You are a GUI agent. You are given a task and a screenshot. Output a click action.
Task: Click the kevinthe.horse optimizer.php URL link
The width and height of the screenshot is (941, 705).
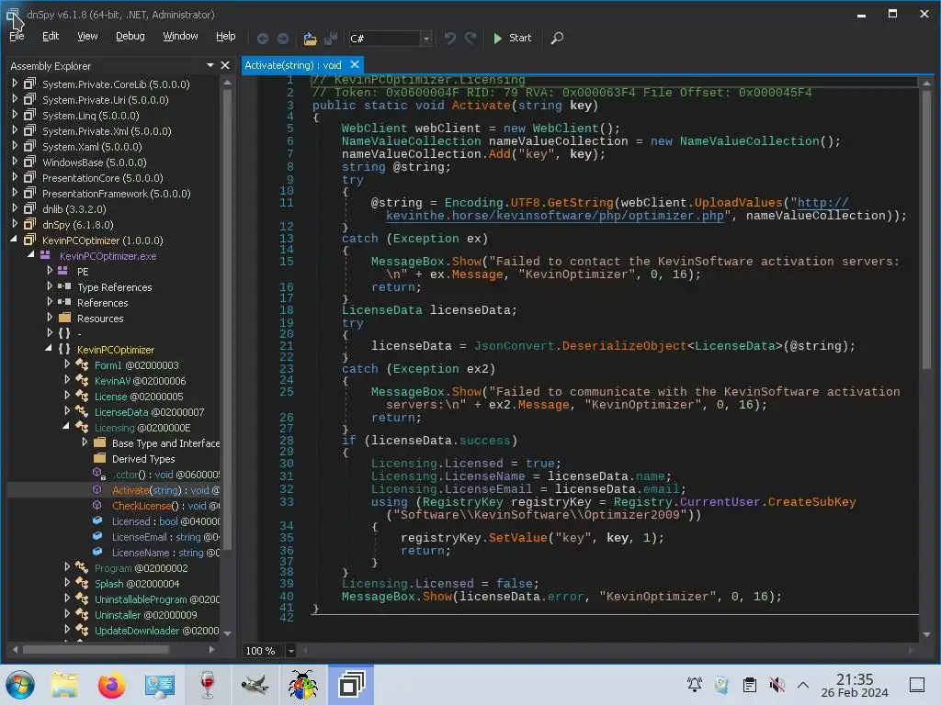pyautogui.click(x=554, y=216)
